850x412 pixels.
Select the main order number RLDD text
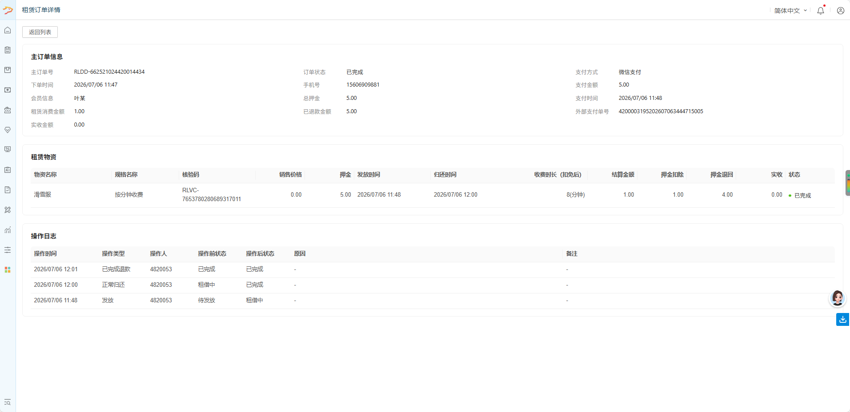click(x=109, y=72)
